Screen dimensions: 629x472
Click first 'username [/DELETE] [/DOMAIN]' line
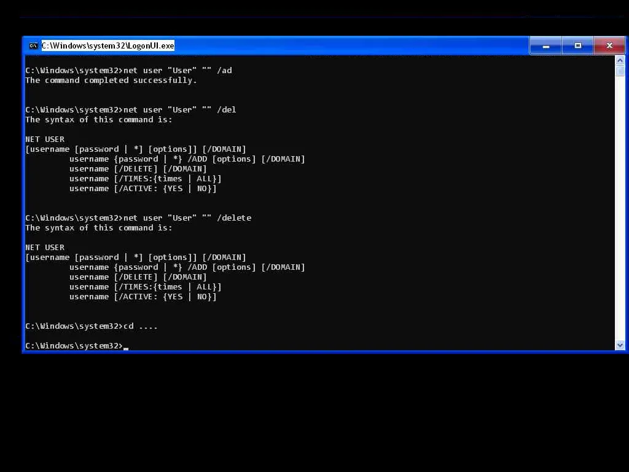tap(138, 169)
